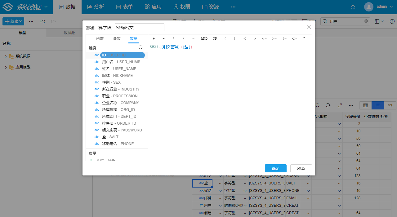397x217 pixels.
Task: Open the 新建 dropdown button
Action: click(x=13, y=21)
